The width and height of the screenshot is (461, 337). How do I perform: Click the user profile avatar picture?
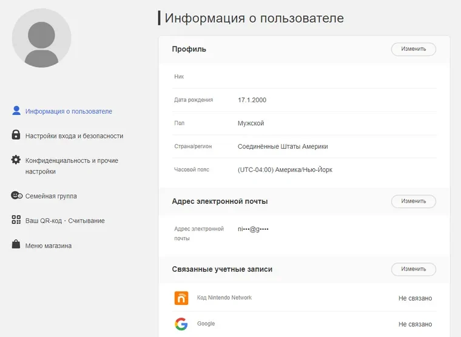[41, 38]
